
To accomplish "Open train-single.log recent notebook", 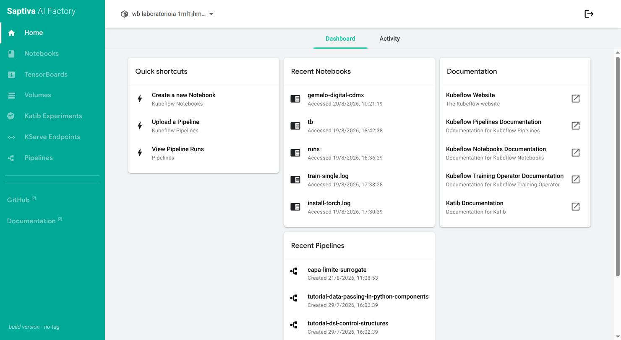I will 359,180.
